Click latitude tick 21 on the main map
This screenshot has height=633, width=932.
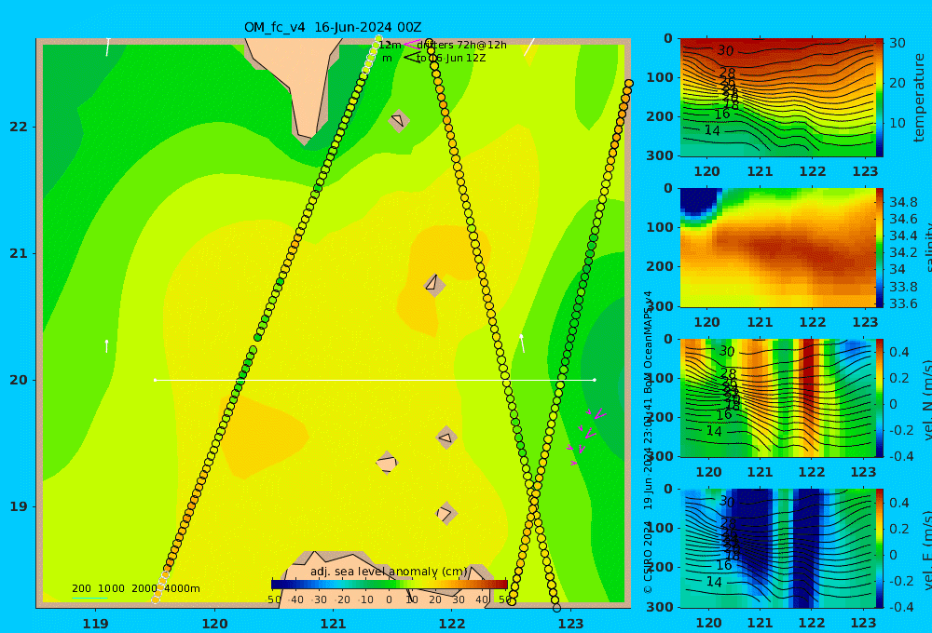coord(19,253)
